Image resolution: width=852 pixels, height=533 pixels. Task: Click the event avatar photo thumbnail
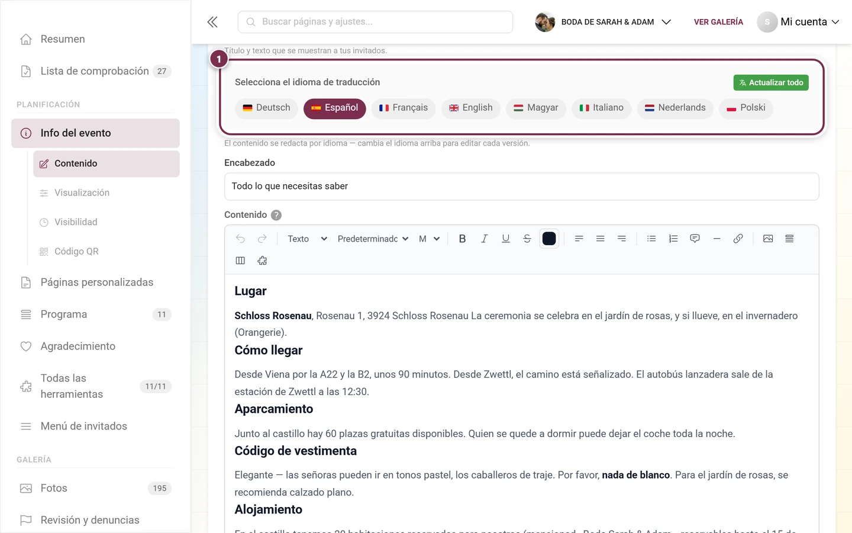pos(545,22)
